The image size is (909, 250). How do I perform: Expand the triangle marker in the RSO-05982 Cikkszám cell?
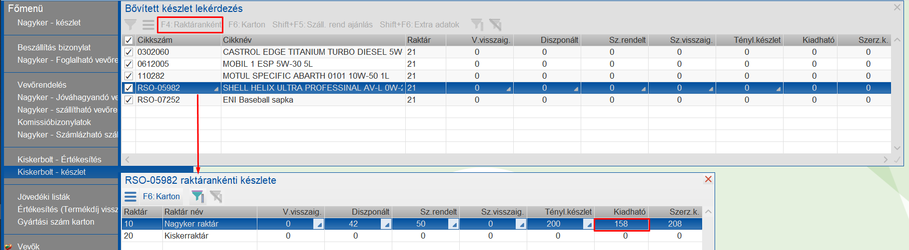(x=216, y=89)
